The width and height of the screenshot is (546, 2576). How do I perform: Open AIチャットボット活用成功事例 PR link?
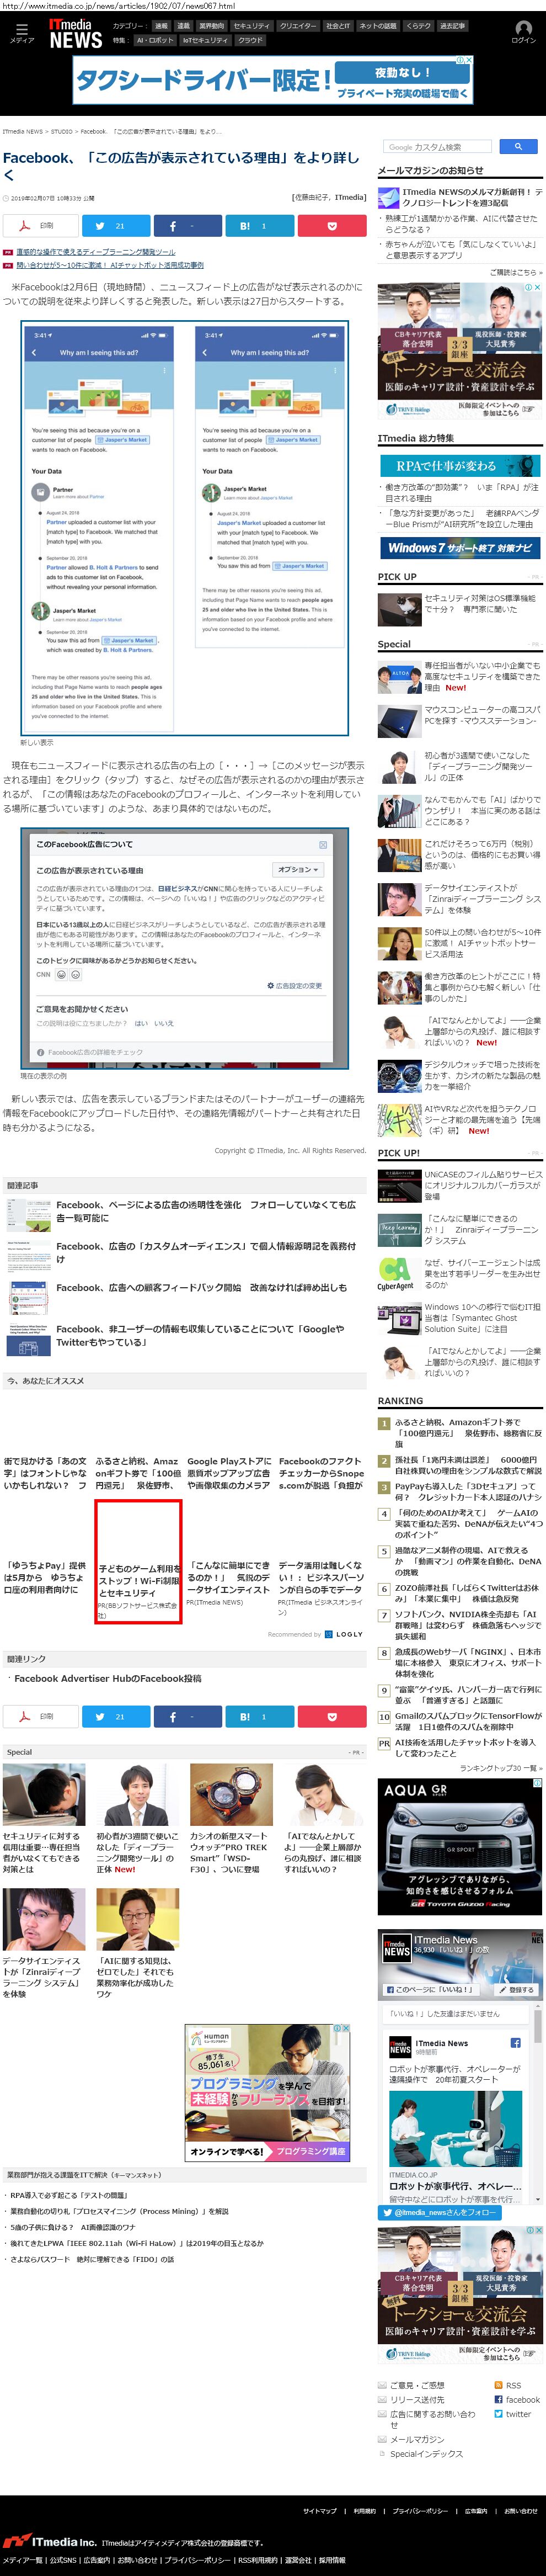point(109,265)
